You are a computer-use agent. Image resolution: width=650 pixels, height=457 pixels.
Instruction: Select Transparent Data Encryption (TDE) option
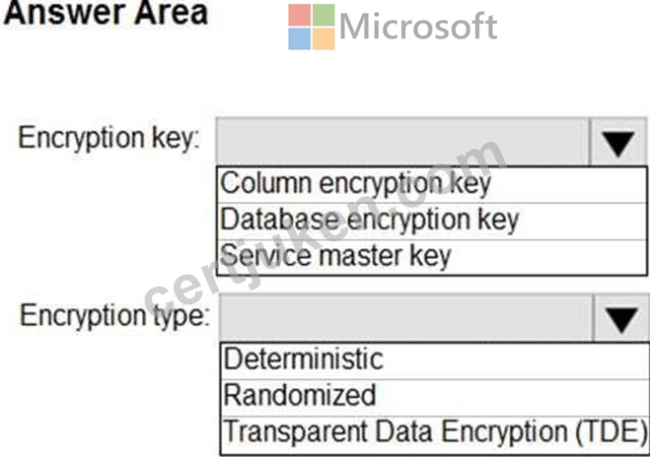tap(435, 433)
